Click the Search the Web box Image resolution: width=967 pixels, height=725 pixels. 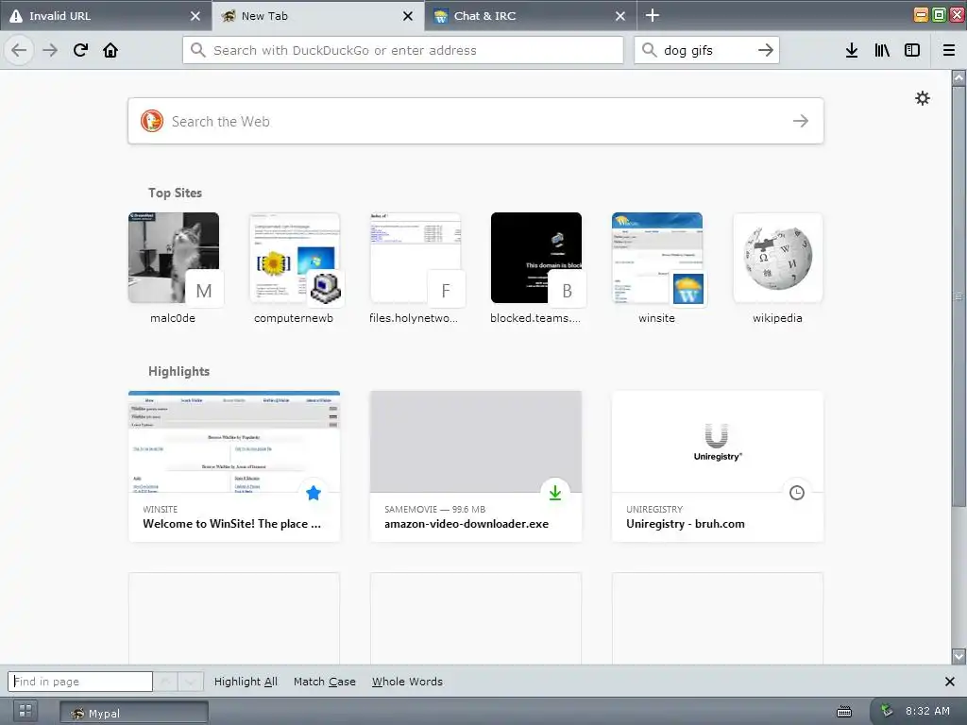(476, 121)
